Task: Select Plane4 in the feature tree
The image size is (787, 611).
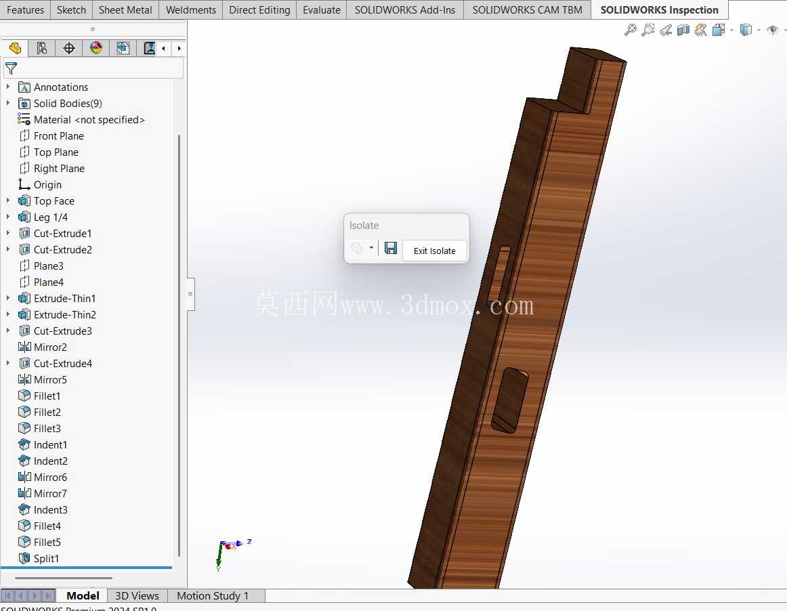Action: click(41, 282)
